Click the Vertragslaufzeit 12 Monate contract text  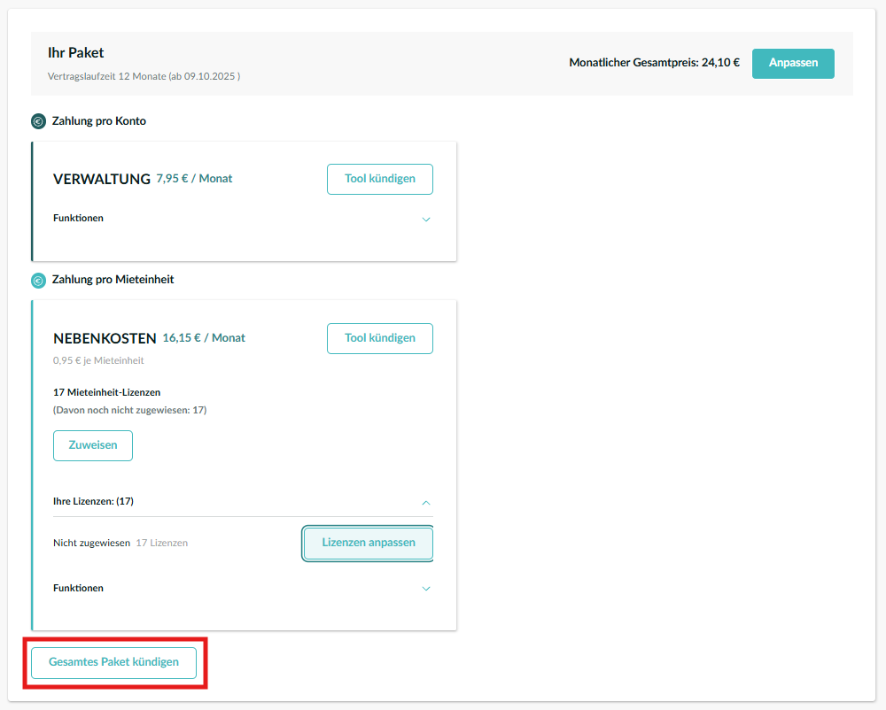[x=144, y=76]
